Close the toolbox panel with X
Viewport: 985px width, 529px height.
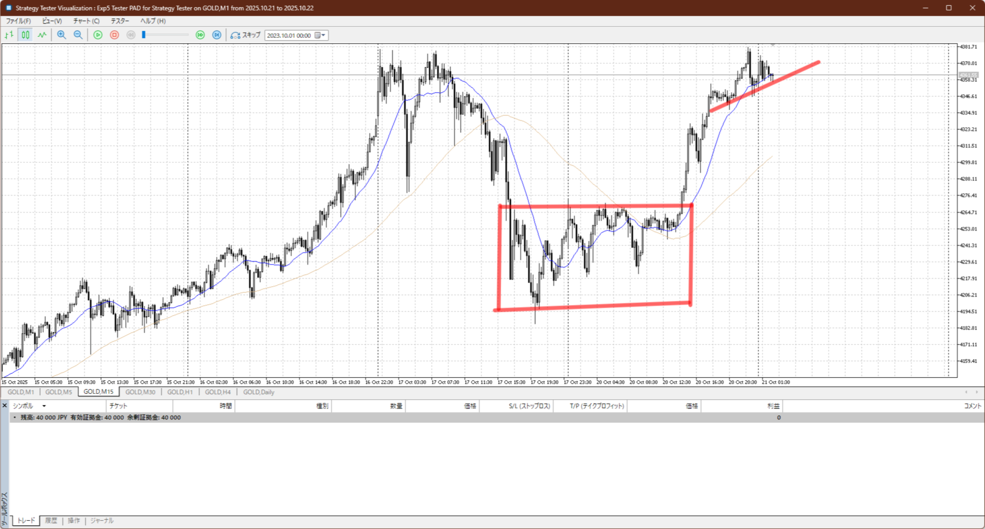(x=5, y=406)
